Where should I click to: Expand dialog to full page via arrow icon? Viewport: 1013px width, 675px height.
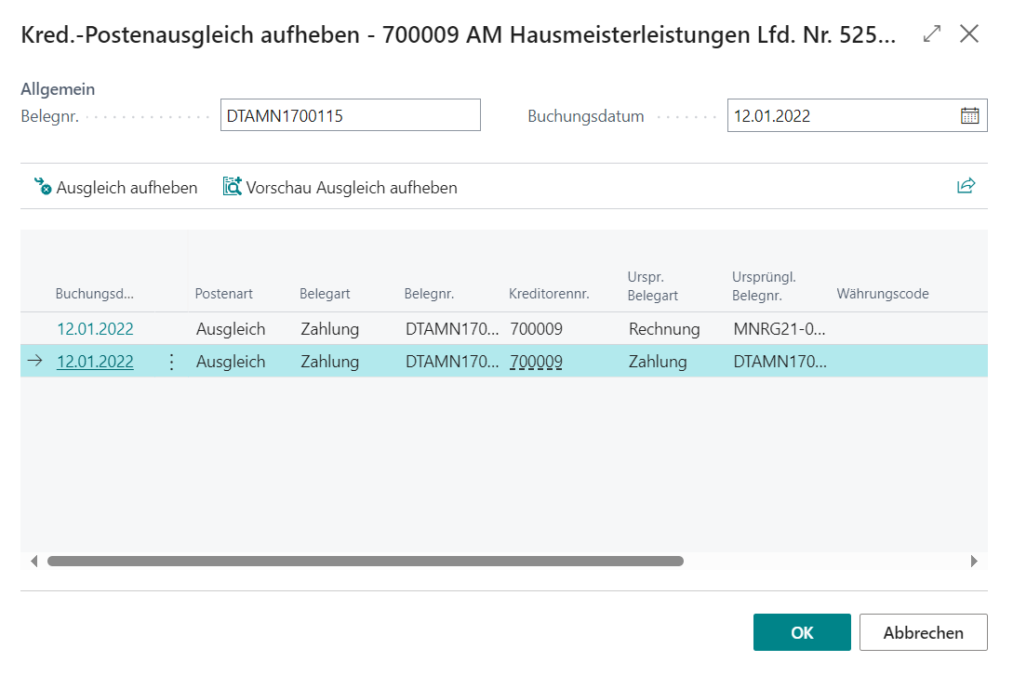[x=932, y=33]
